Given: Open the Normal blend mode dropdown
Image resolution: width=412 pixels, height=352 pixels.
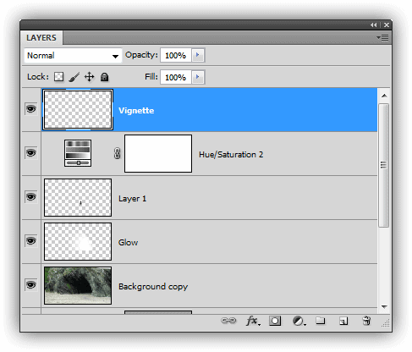Looking at the screenshot, I should pyautogui.click(x=73, y=56).
